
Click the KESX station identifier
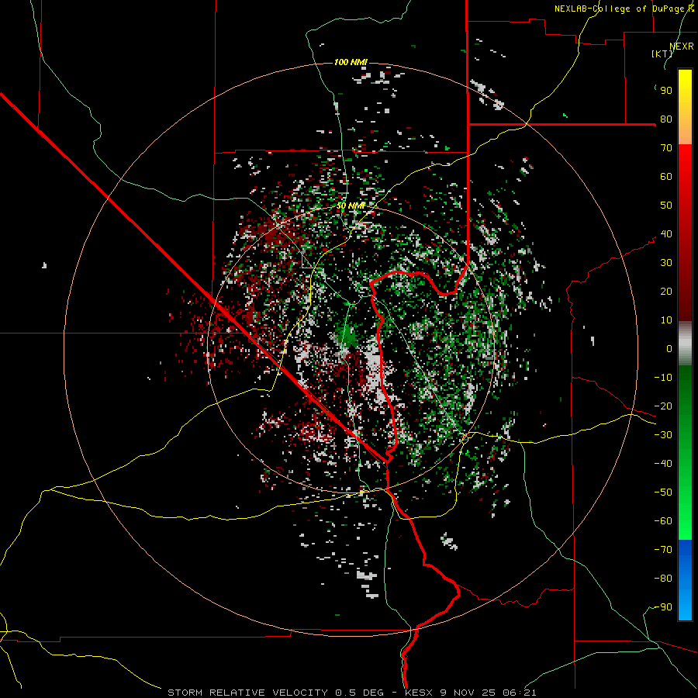[x=420, y=693]
